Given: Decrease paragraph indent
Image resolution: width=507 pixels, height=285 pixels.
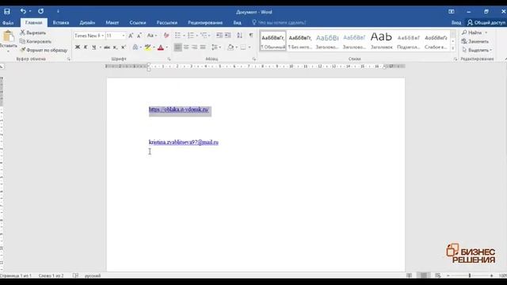Looking at the screenshot, I should click(x=219, y=35).
